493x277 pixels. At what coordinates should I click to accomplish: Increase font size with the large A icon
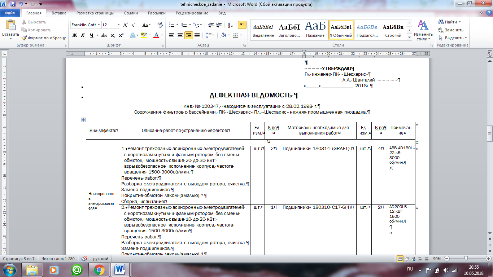pos(126,25)
